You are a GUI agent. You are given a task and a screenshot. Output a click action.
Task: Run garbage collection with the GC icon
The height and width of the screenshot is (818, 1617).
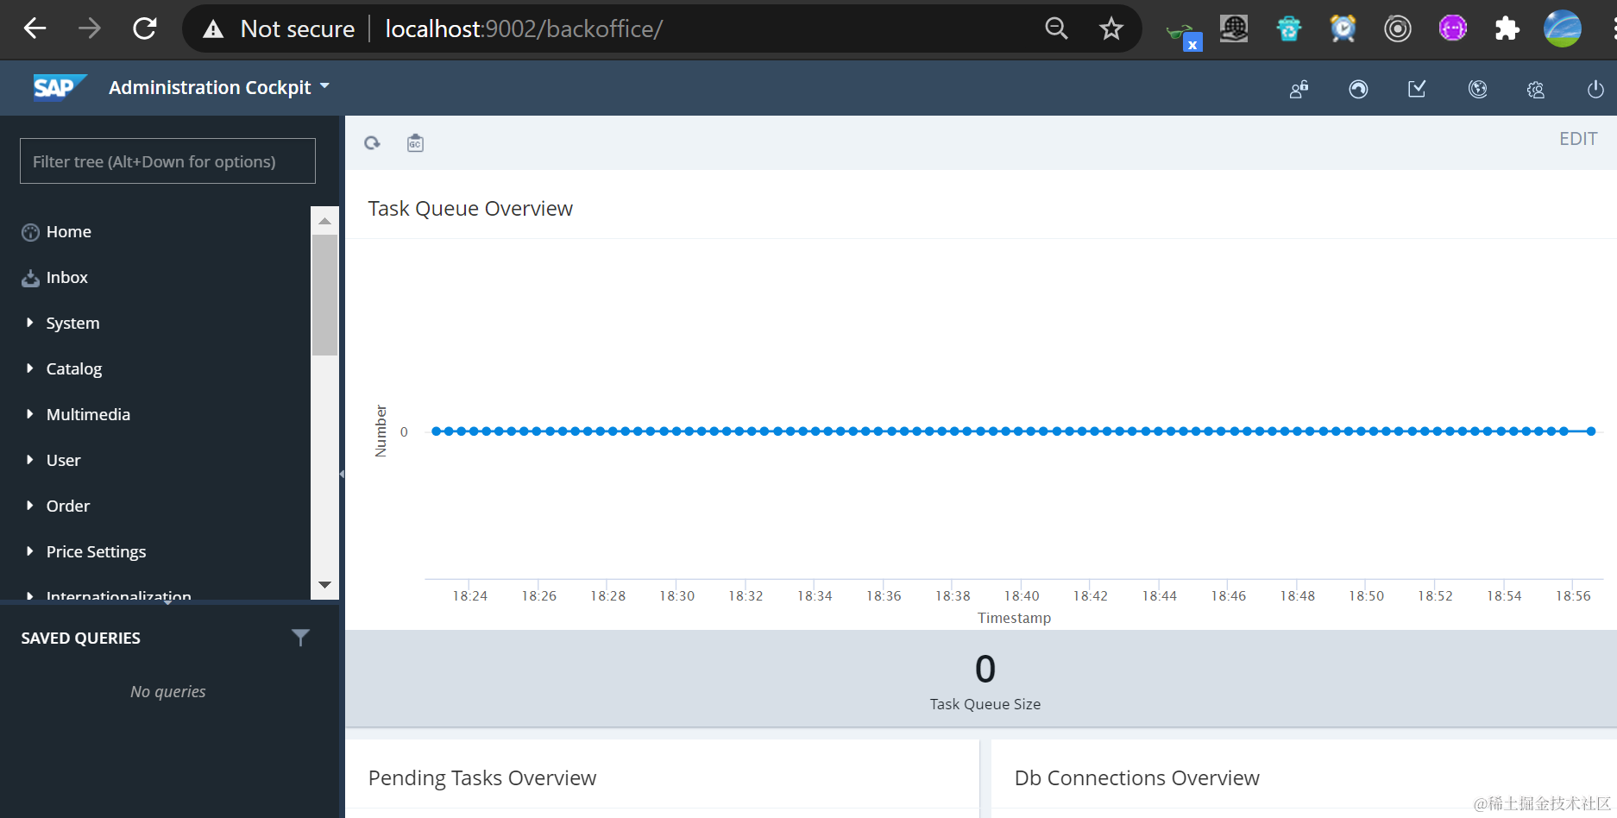point(415,143)
